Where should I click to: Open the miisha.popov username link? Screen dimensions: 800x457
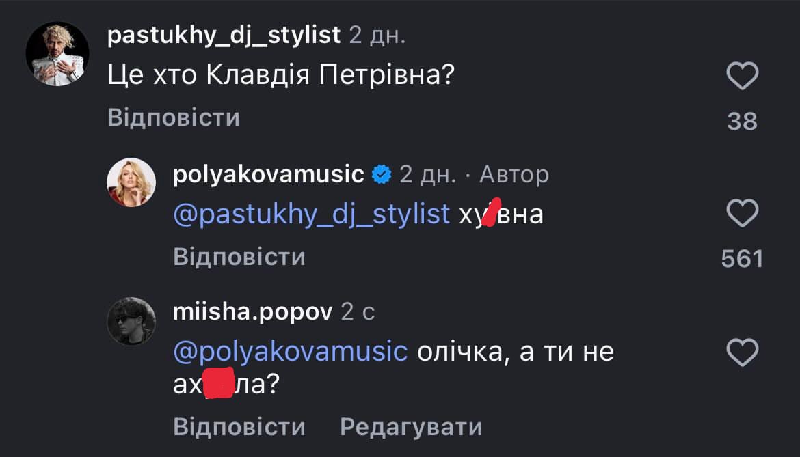pos(253,311)
